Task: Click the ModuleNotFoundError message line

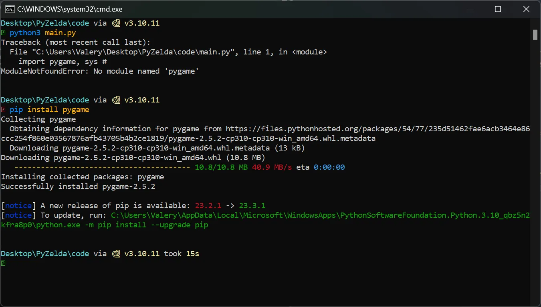Action: [x=100, y=71]
